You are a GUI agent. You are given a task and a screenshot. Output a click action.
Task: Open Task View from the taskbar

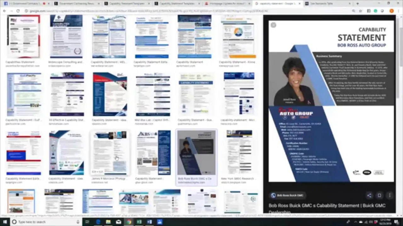pyautogui.click(x=88, y=222)
